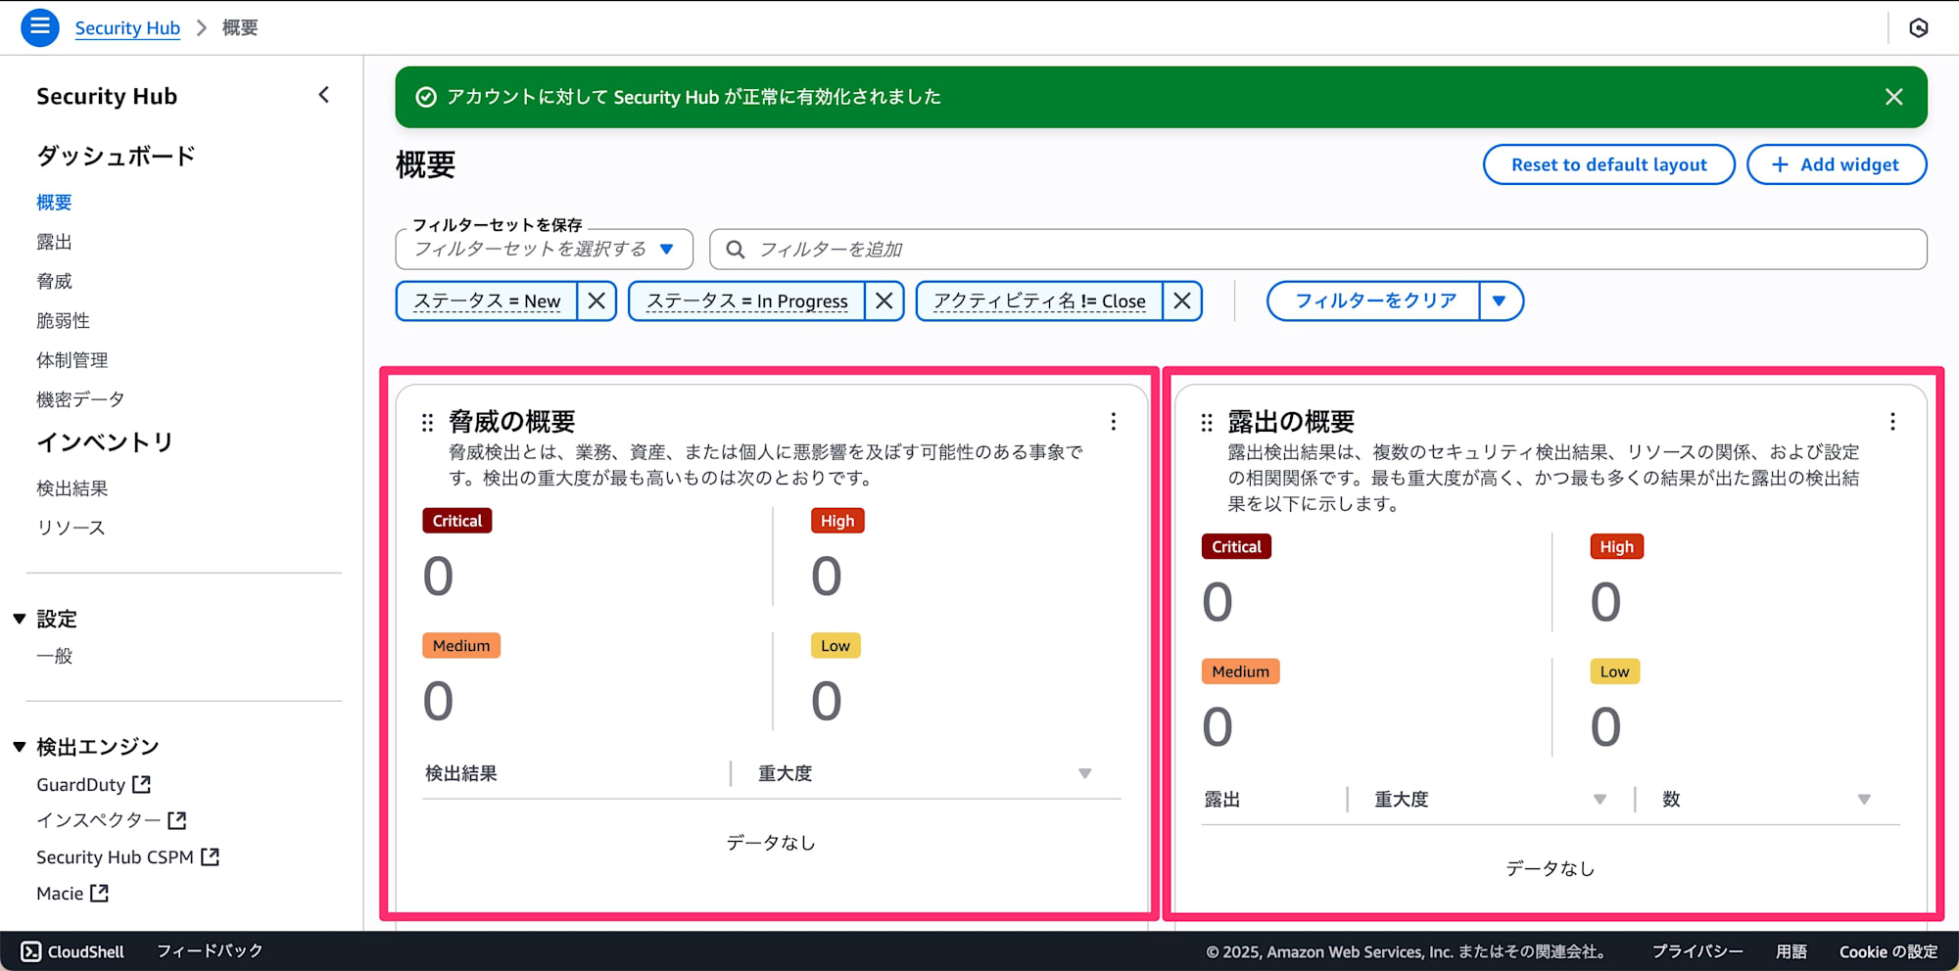
Task: Click the Critical badge in 脅威の概要
Action: click(x=457, y=521)
